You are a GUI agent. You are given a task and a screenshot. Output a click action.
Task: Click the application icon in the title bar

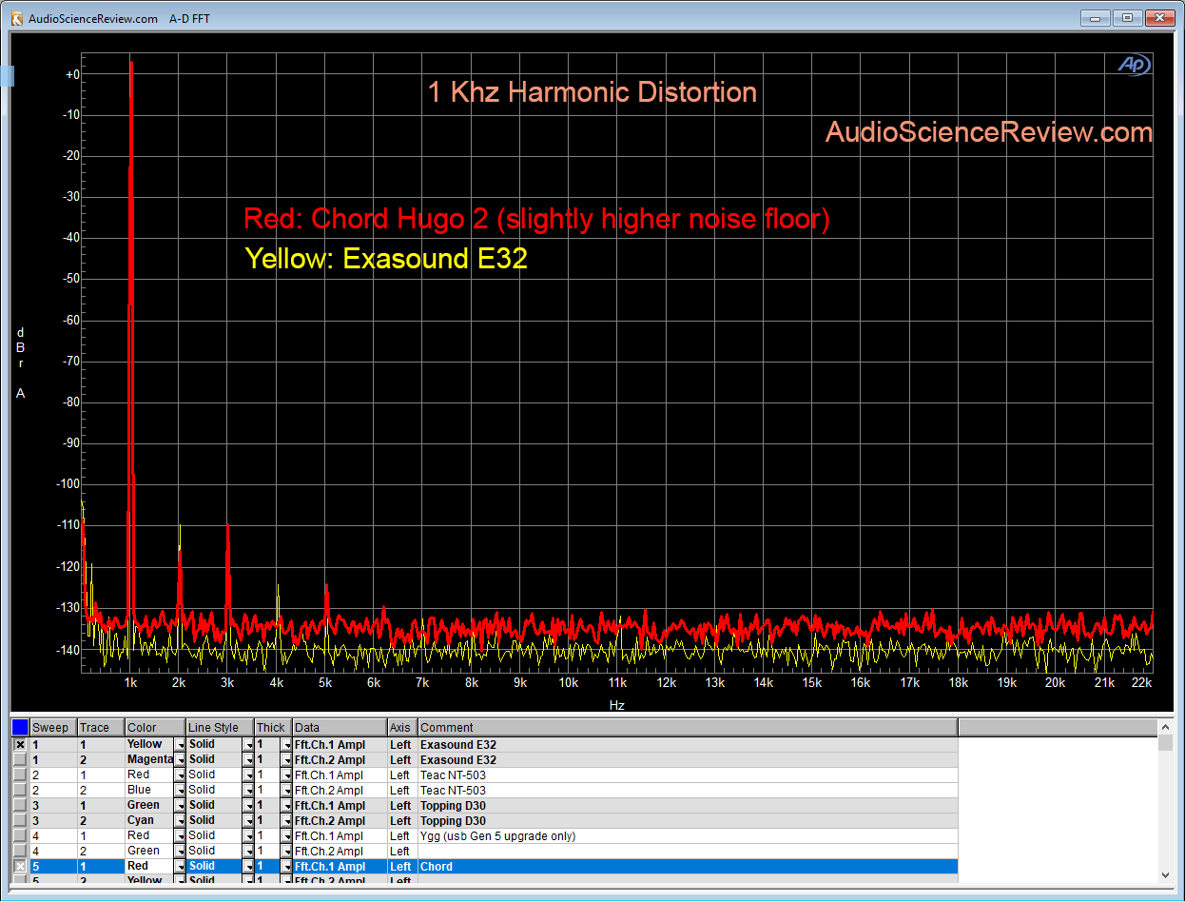click(x=15, y=18)
